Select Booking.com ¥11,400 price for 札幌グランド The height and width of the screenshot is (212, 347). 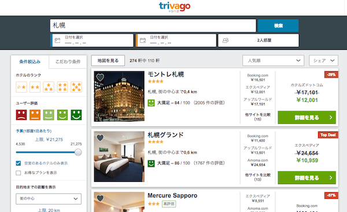tap(257, 138)
